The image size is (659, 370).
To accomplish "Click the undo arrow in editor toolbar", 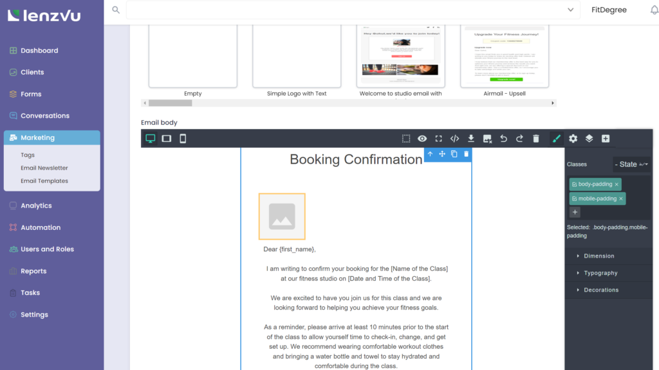I will click(x=503, y=139).
